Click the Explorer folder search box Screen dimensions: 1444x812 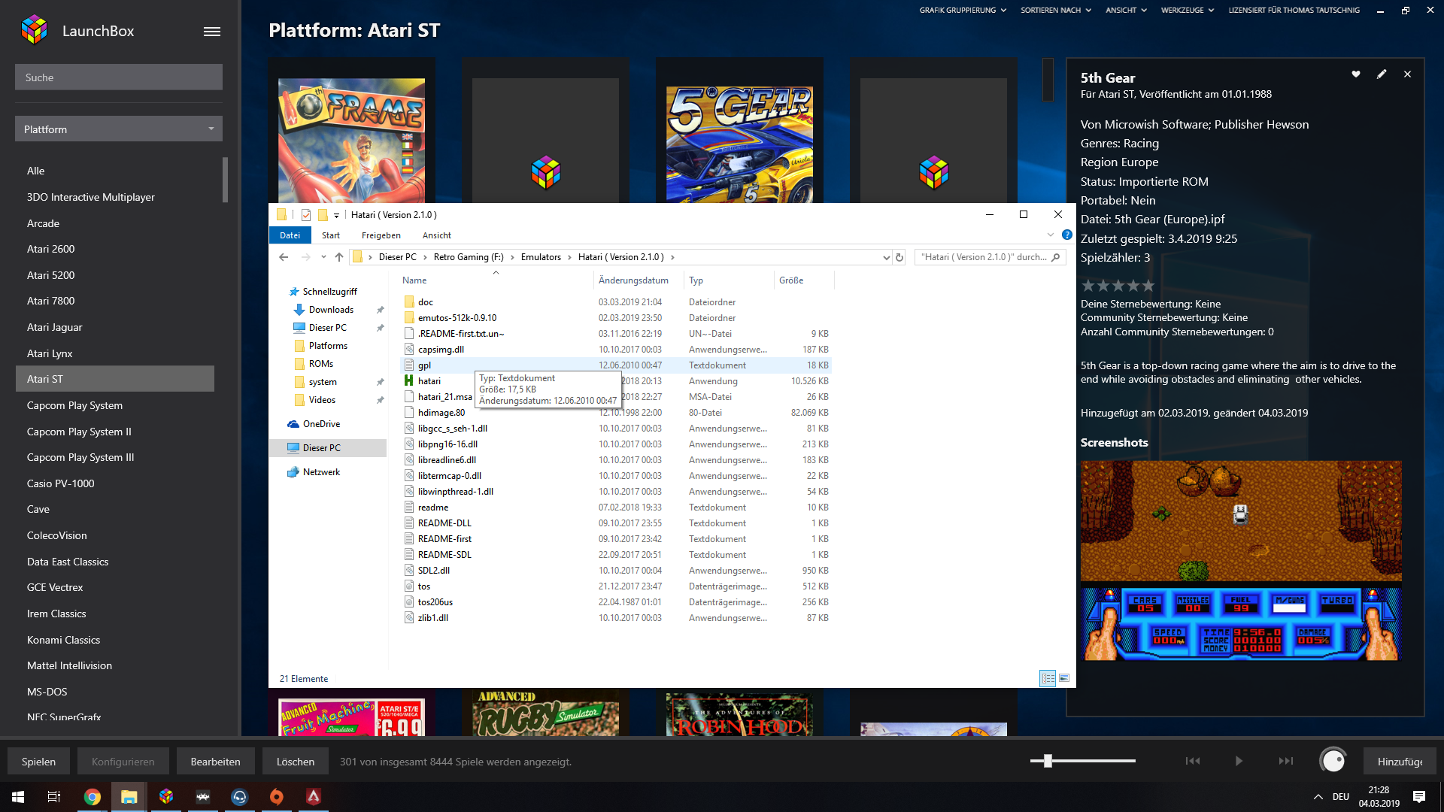[989, 257]
